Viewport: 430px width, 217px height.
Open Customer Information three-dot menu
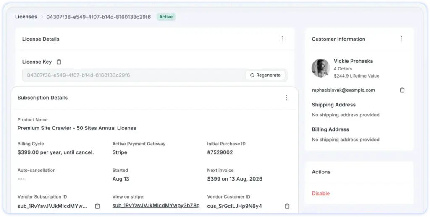[x=401, y=39]
